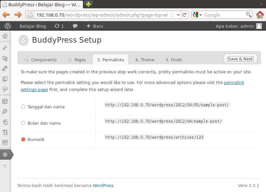Go back with the browser back arrow
The width and height of the screenshot is (266, 192).
tap(6, 15)
